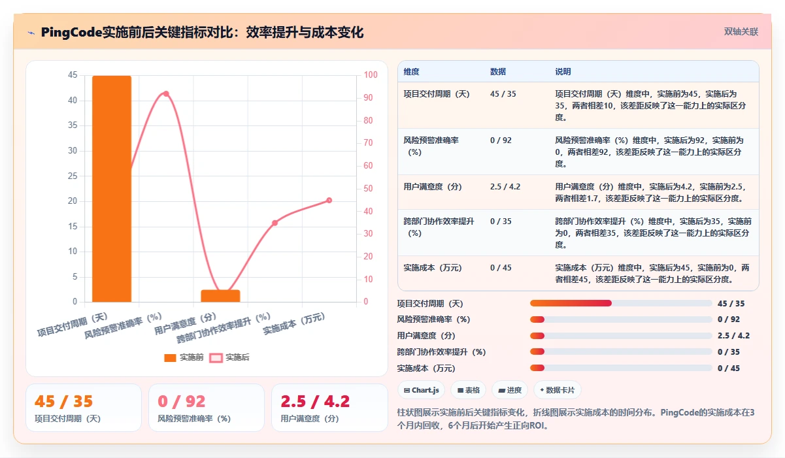Screen dimensions: 785x458
Task: Toggle the 实施后 legend swatch
Action: (216, 357)
